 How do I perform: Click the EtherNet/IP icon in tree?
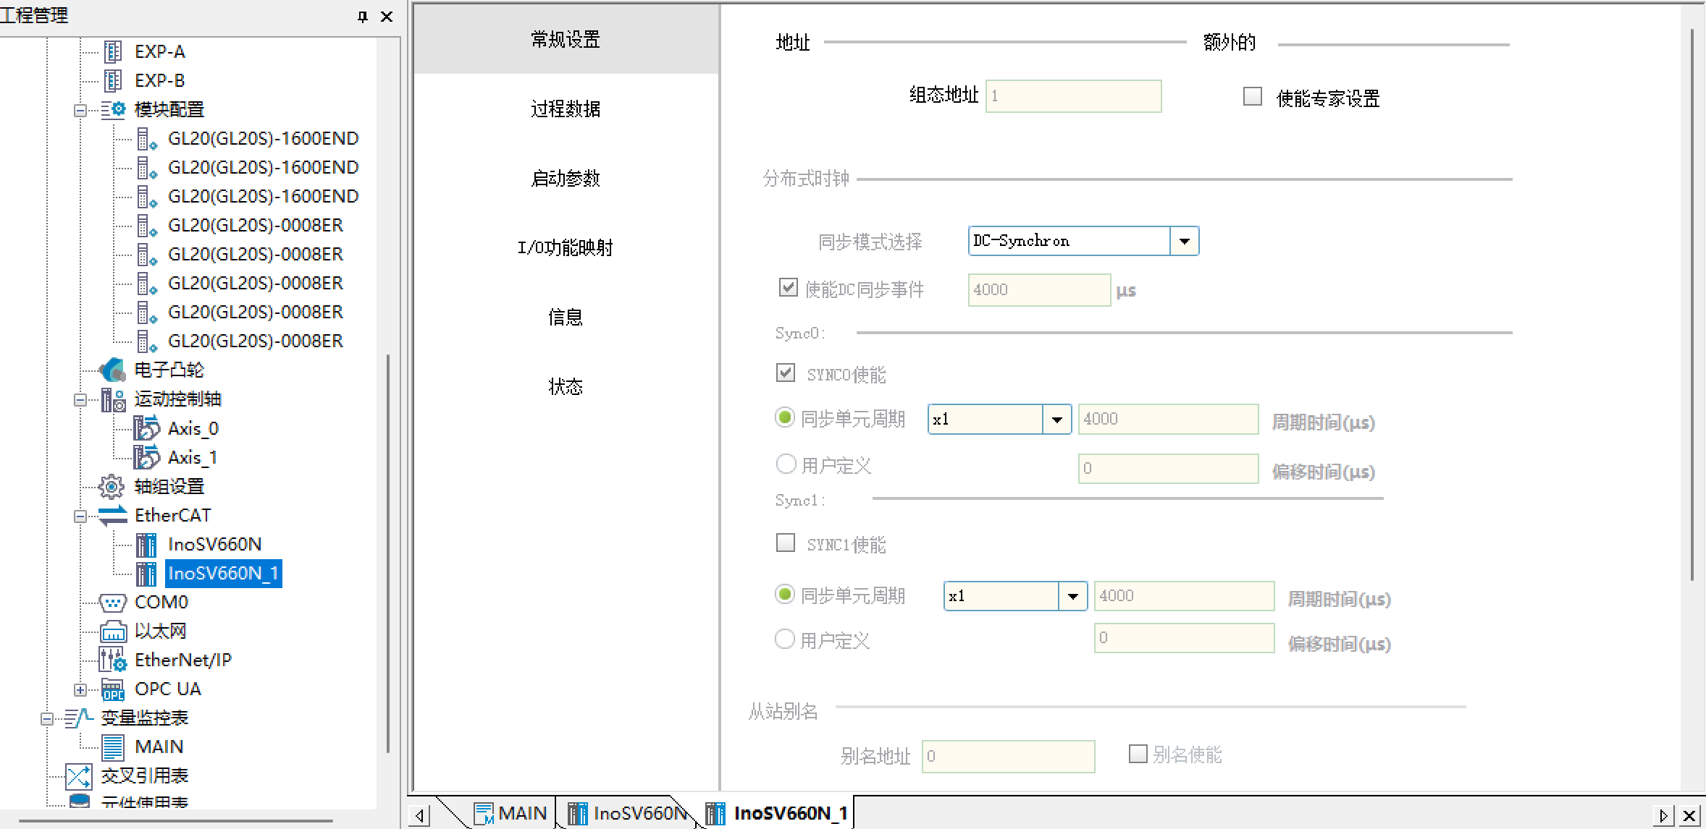(112, 660)
